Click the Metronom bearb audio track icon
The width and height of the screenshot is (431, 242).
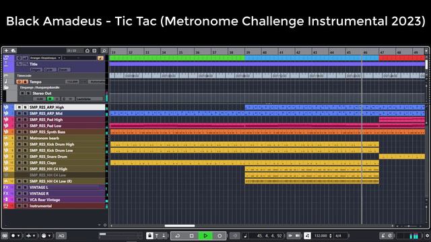(6, 138)
